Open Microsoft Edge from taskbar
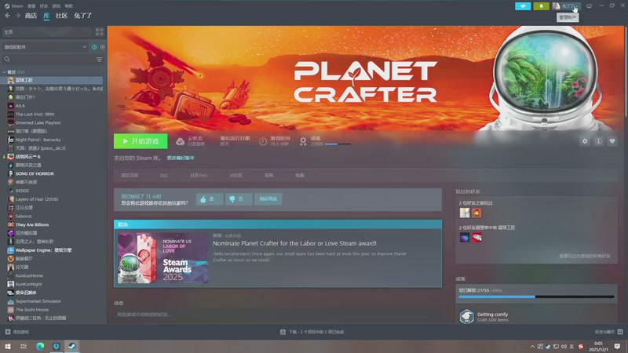This screenshot has width=628, height=353. pyautogui.click(x=40, y=346)
